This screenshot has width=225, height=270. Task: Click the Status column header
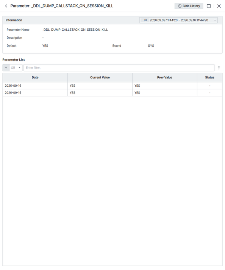click(x=210, y=78)
